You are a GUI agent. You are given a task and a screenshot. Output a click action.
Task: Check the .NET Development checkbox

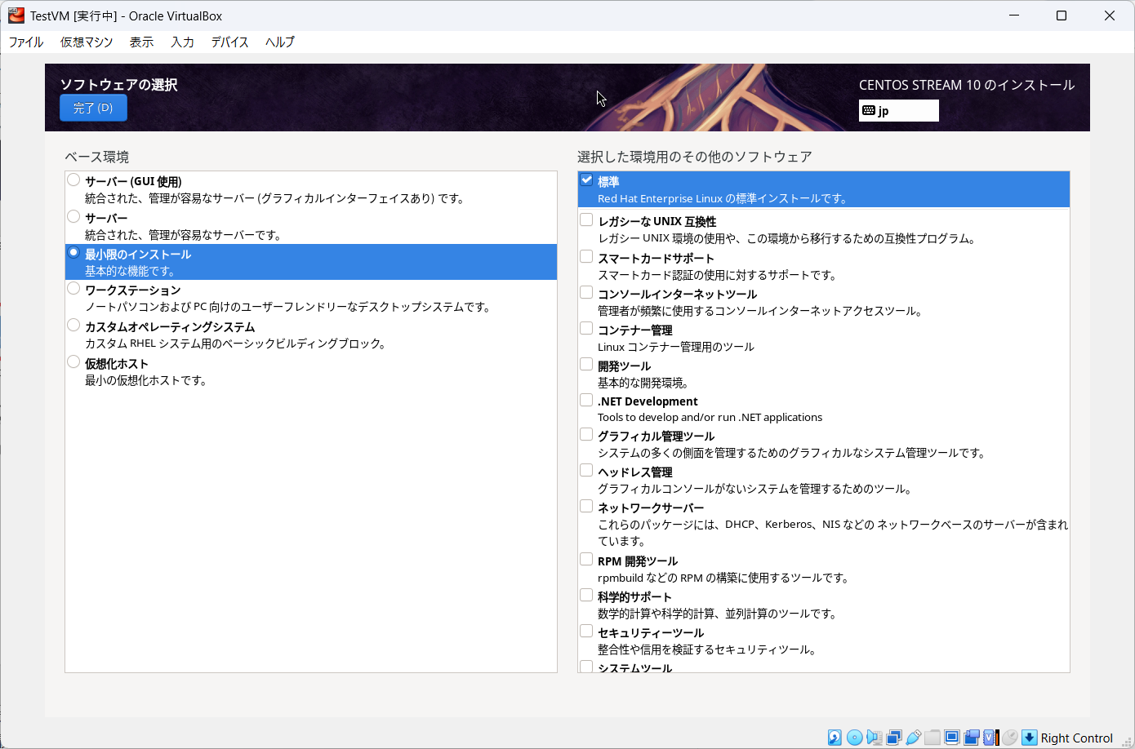(x=586, y=400)
